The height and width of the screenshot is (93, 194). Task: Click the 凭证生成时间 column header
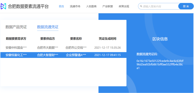(107, 39)
